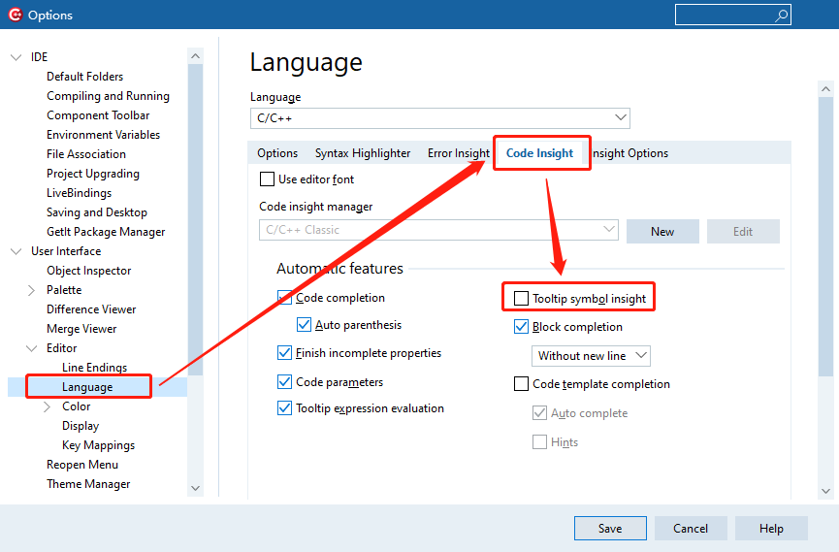This screenshot has width=839, height=552.
Task: Toggle Code completion checkbox
Action: pyautogui.click(x=284, y=298)
